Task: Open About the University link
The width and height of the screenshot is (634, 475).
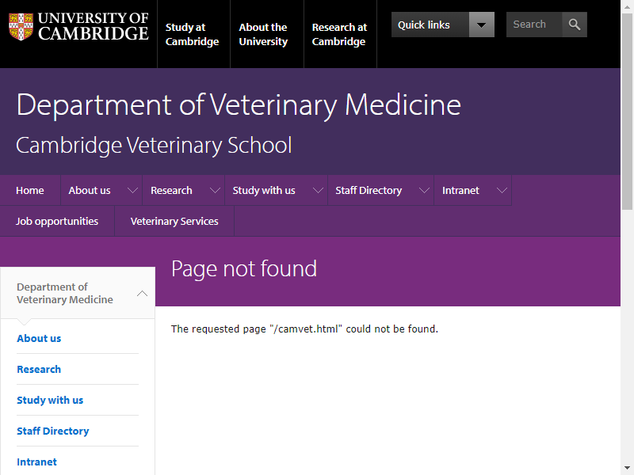Action: [263, 34]
